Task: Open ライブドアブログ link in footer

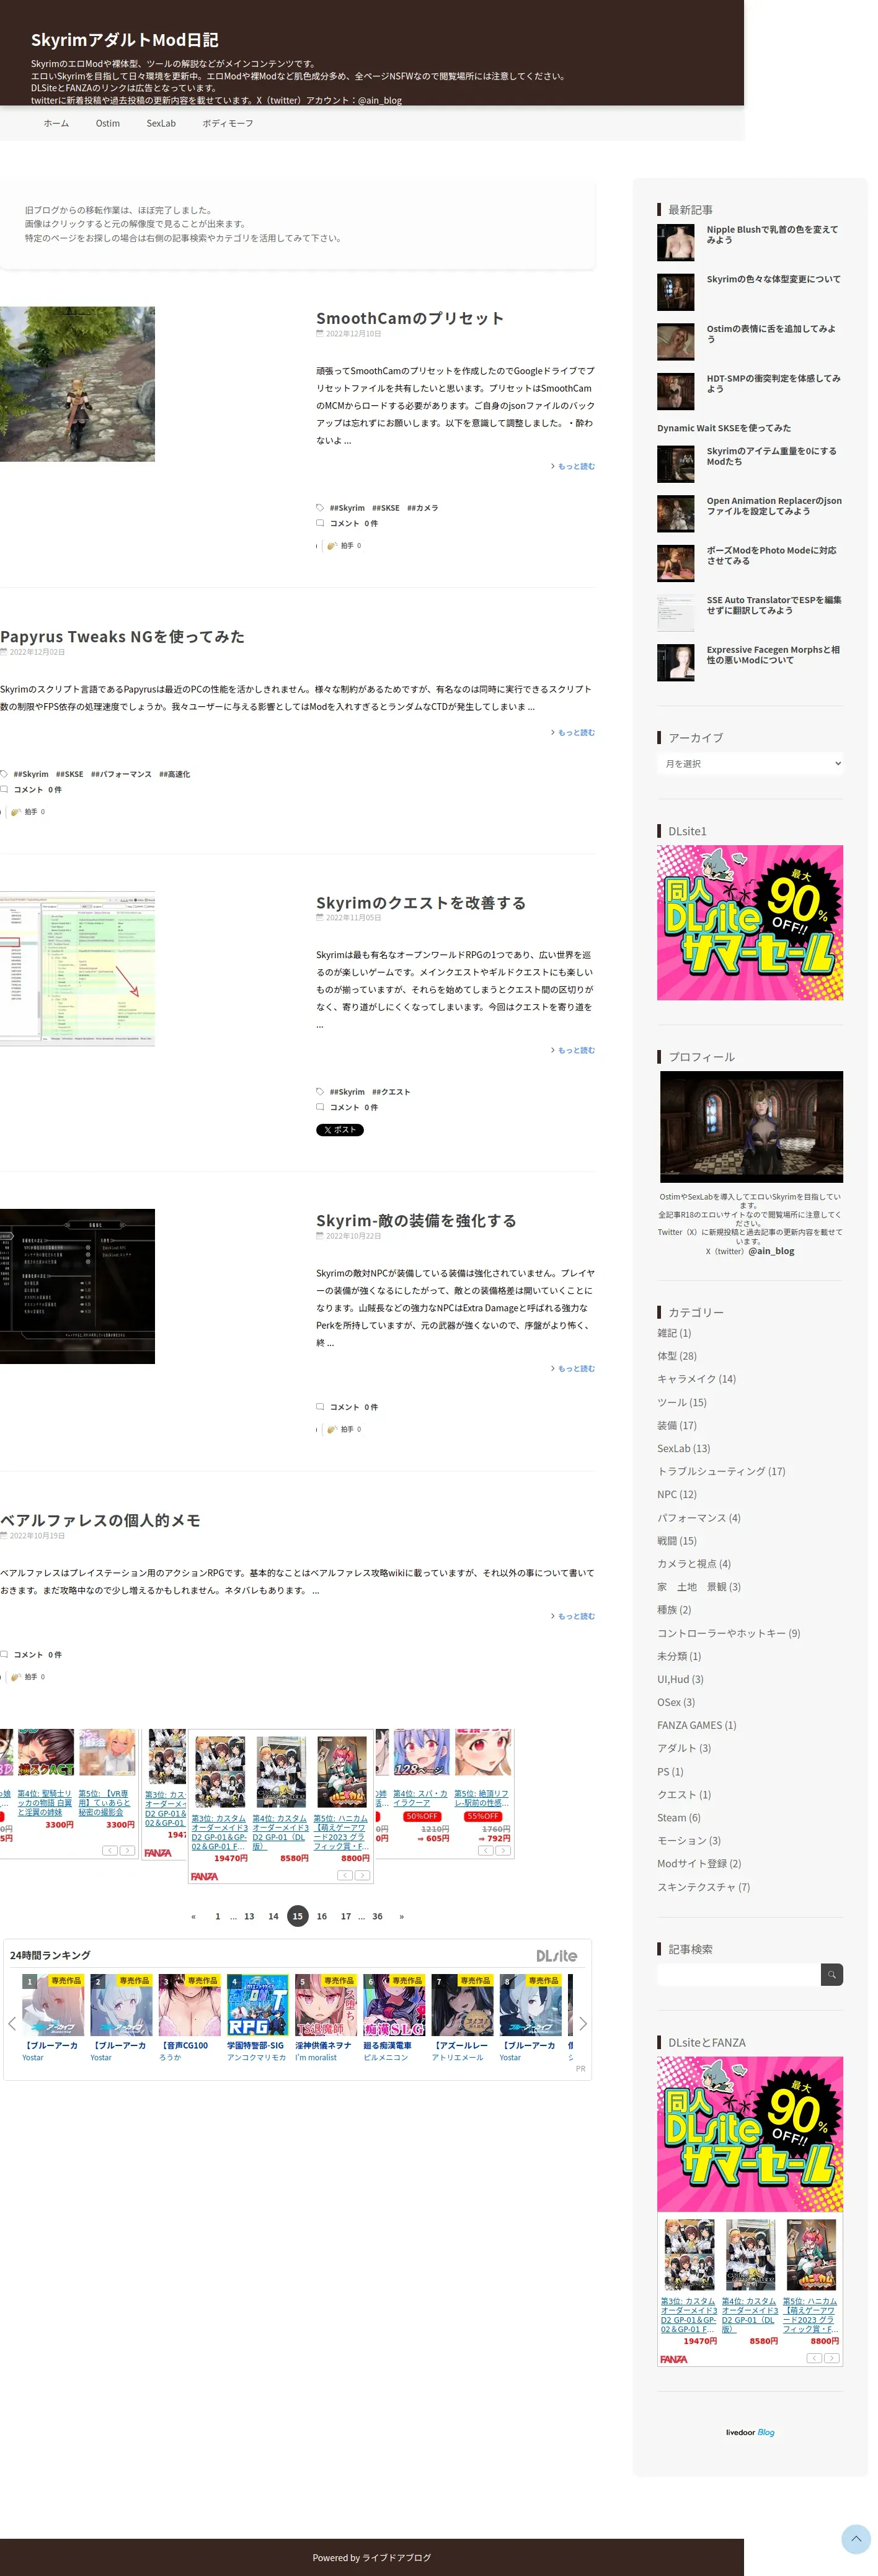Action: pos(397,2557)
